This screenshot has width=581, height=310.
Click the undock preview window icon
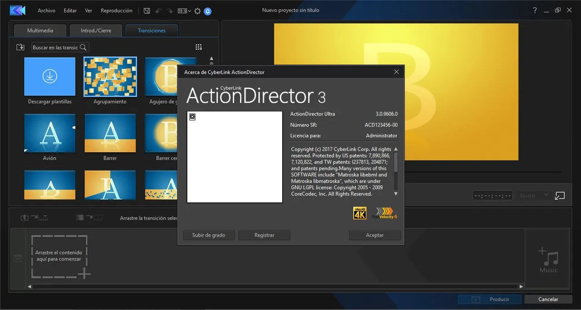pos(560,195)
